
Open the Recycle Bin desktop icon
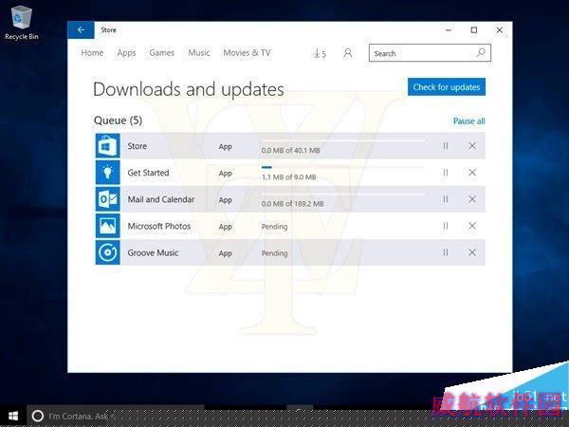pos(22,23)
